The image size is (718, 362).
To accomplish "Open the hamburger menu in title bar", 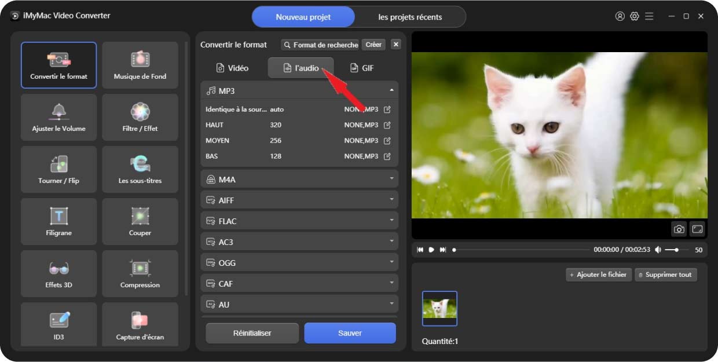I will click(649, 16).
